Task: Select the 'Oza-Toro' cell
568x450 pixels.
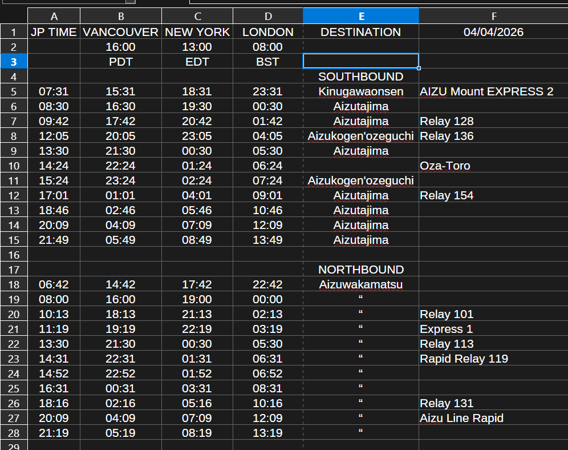Action: coord(494,166)
